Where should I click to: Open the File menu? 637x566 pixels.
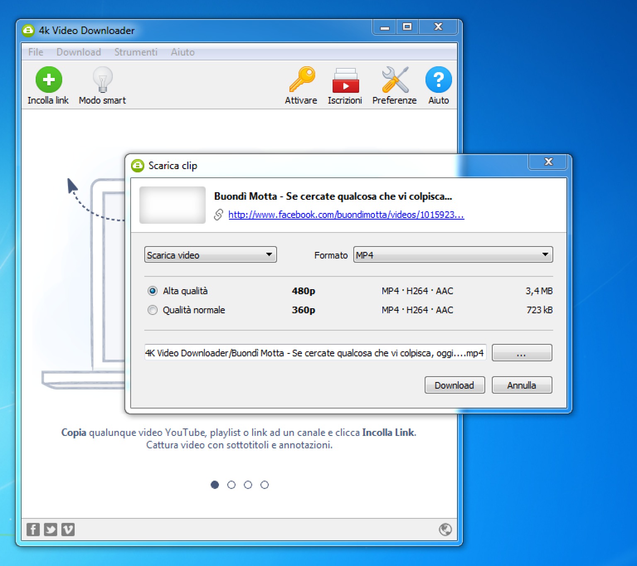coord(36,52)
